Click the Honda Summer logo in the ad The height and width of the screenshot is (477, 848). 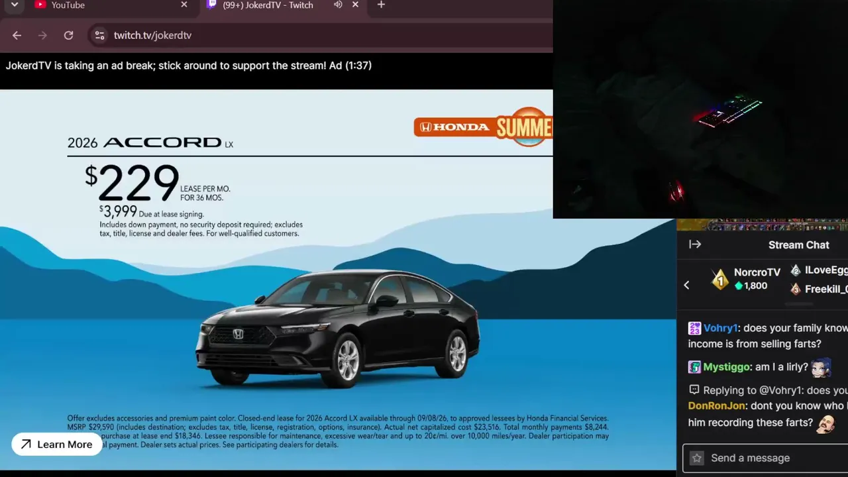pyautogui.click(x=483, y=127)
